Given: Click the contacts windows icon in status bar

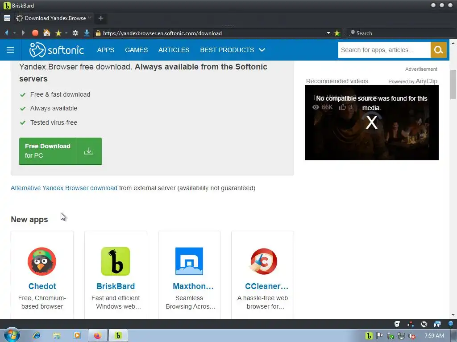Looking at the screenshot, I should point(437,324).
